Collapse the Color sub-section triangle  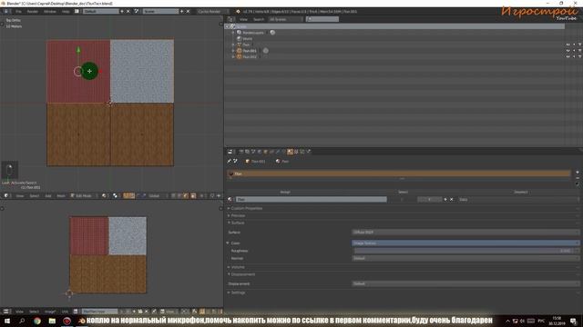(x=228, y=243)
